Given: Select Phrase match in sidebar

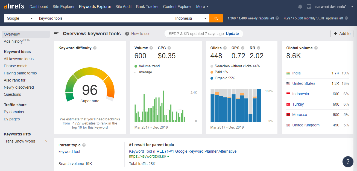Looking at the screenshot, I should (x=16, y=66).
